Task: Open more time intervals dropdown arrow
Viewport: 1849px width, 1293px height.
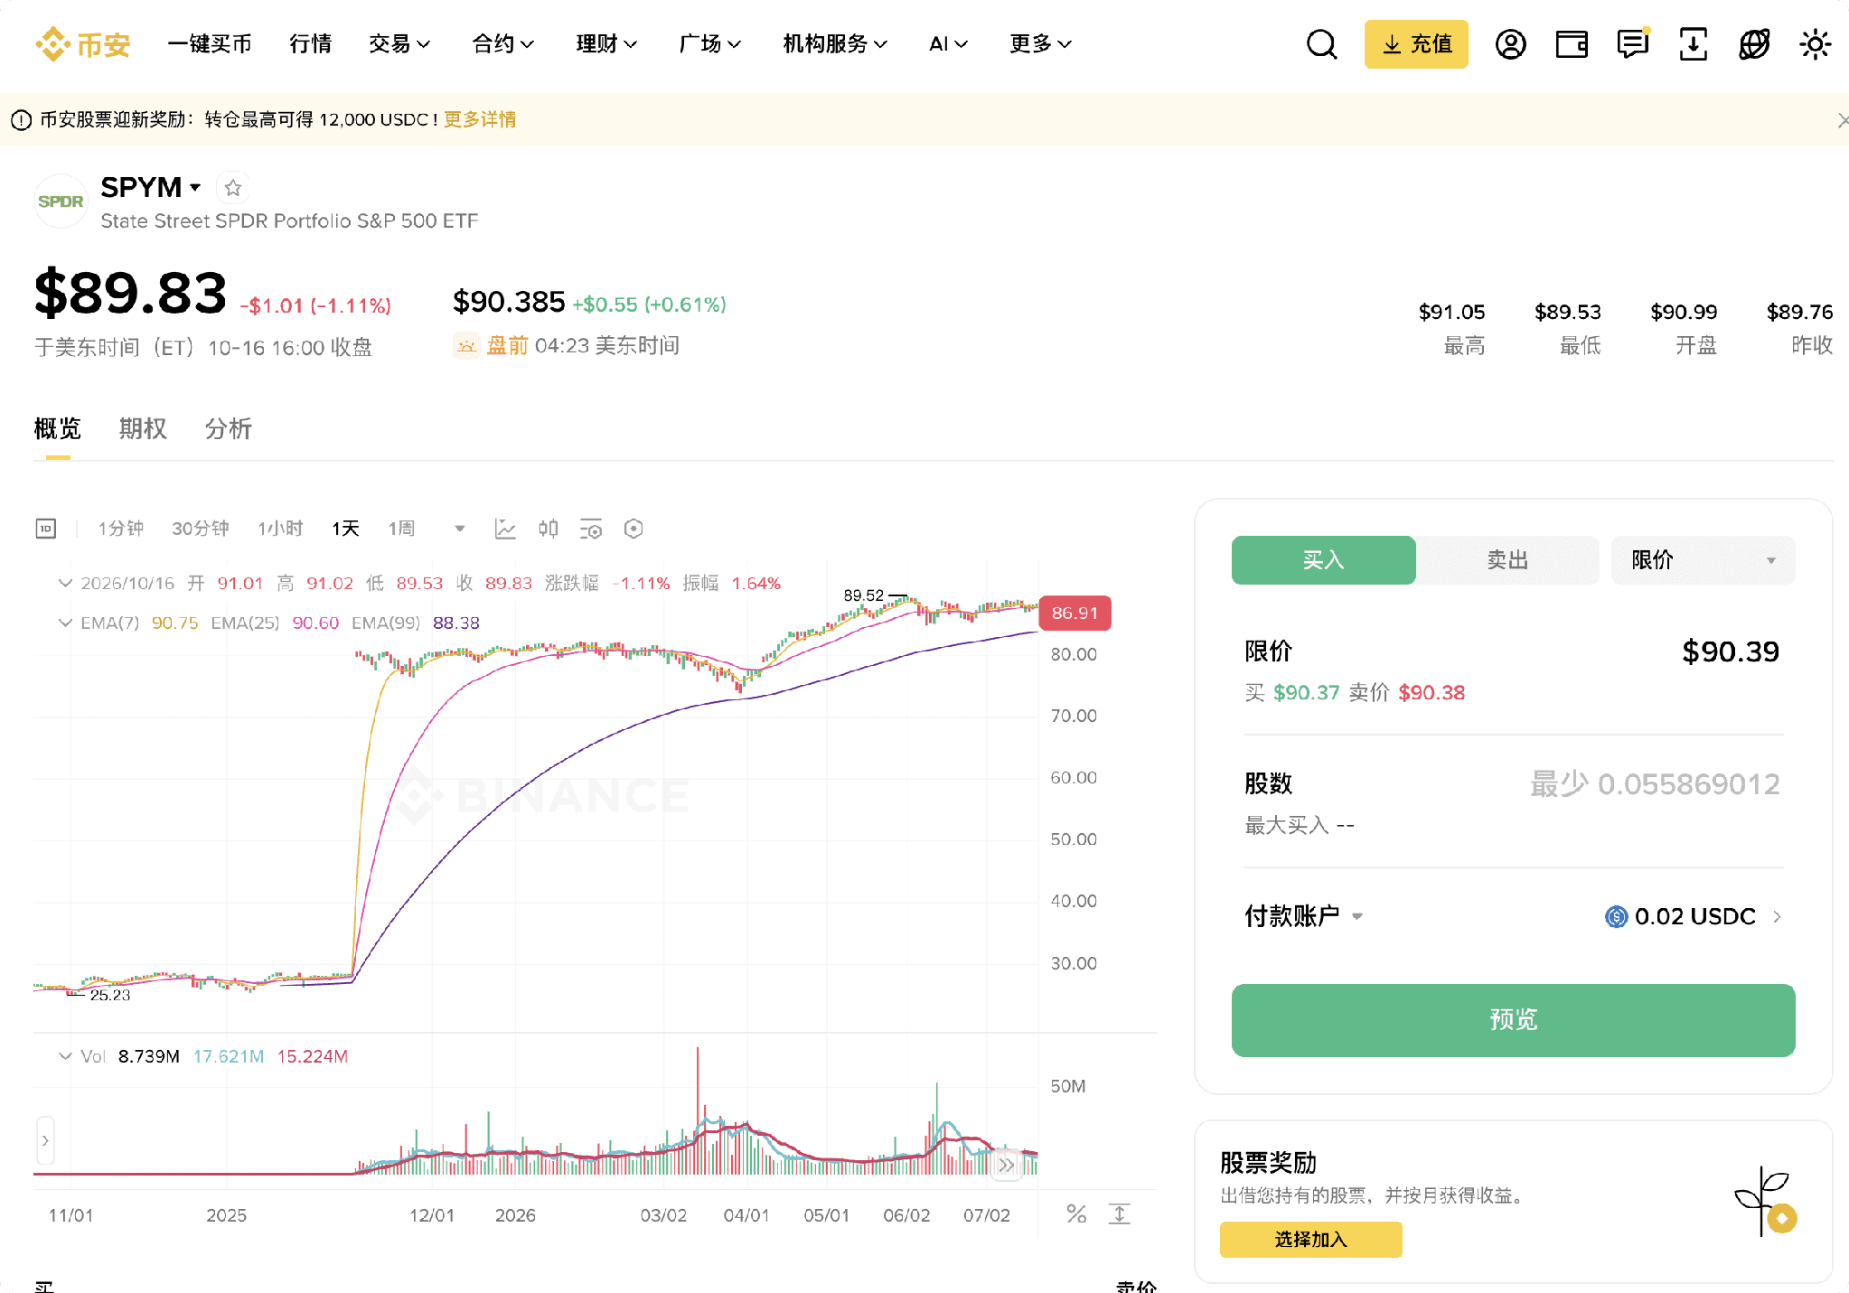Action: click(460, 529)
